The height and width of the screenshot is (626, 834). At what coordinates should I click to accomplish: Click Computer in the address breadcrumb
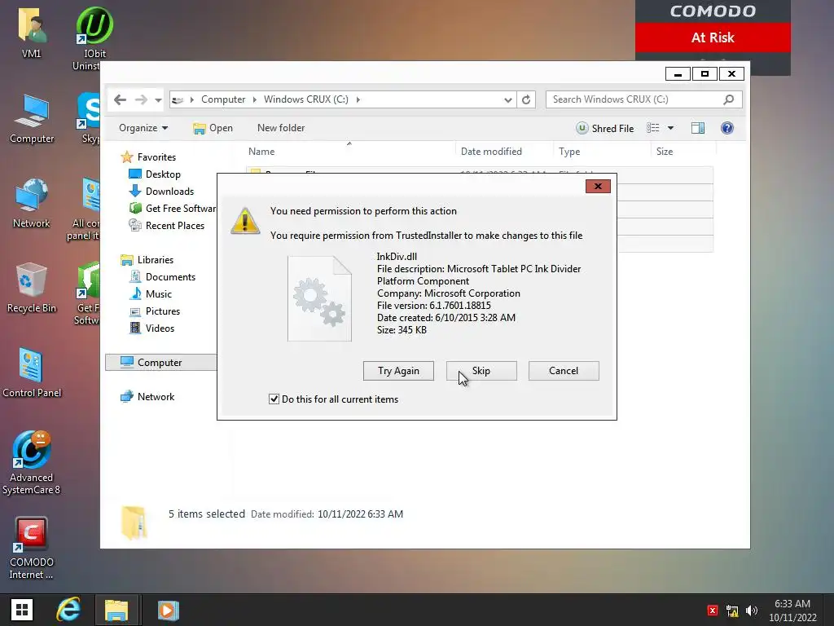coord(223,99)
